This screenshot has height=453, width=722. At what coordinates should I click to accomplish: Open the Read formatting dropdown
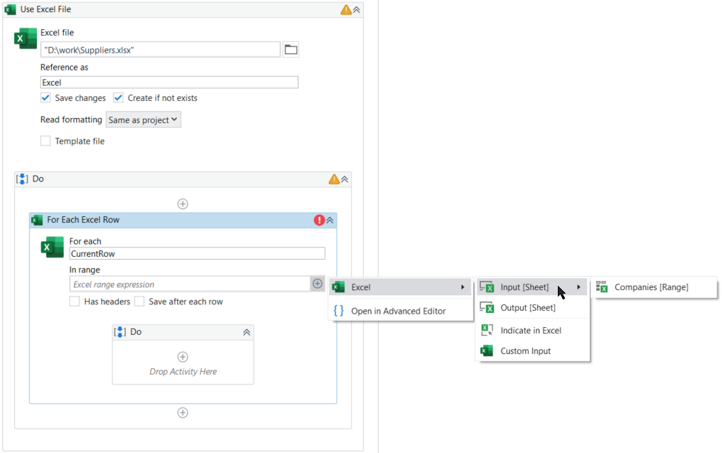coord(143,119)
